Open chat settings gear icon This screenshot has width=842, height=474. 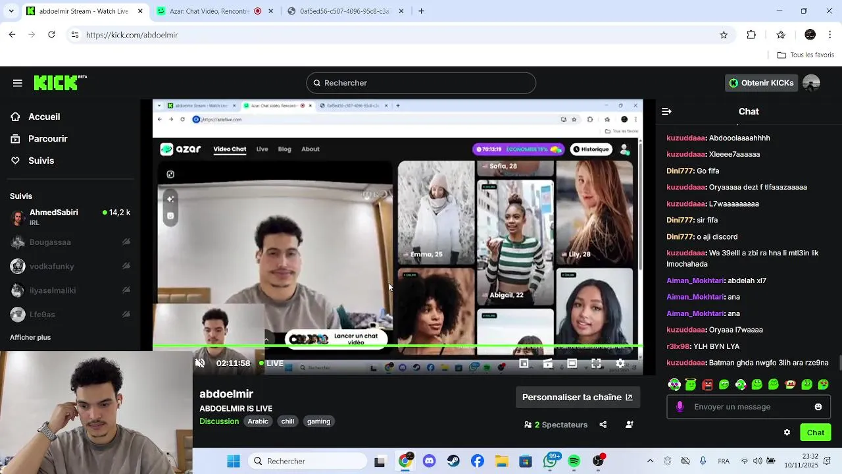[787, 433]
